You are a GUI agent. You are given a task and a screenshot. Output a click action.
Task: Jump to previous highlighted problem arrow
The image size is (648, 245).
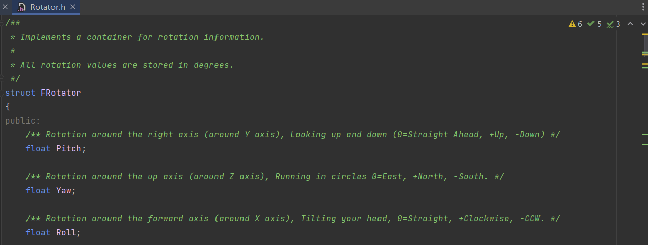pyautogui.click(x=630, y=24)
